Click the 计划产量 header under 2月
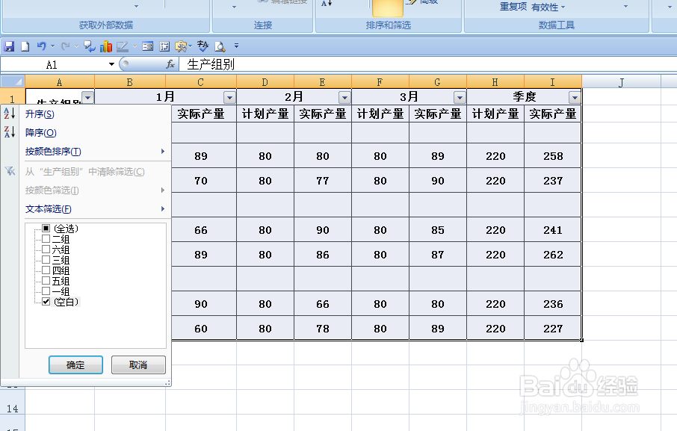Image resolution: width=677 pixels, height=431 pixels. 265,114
